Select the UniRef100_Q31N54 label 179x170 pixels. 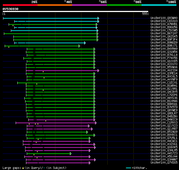pos(164,52)
